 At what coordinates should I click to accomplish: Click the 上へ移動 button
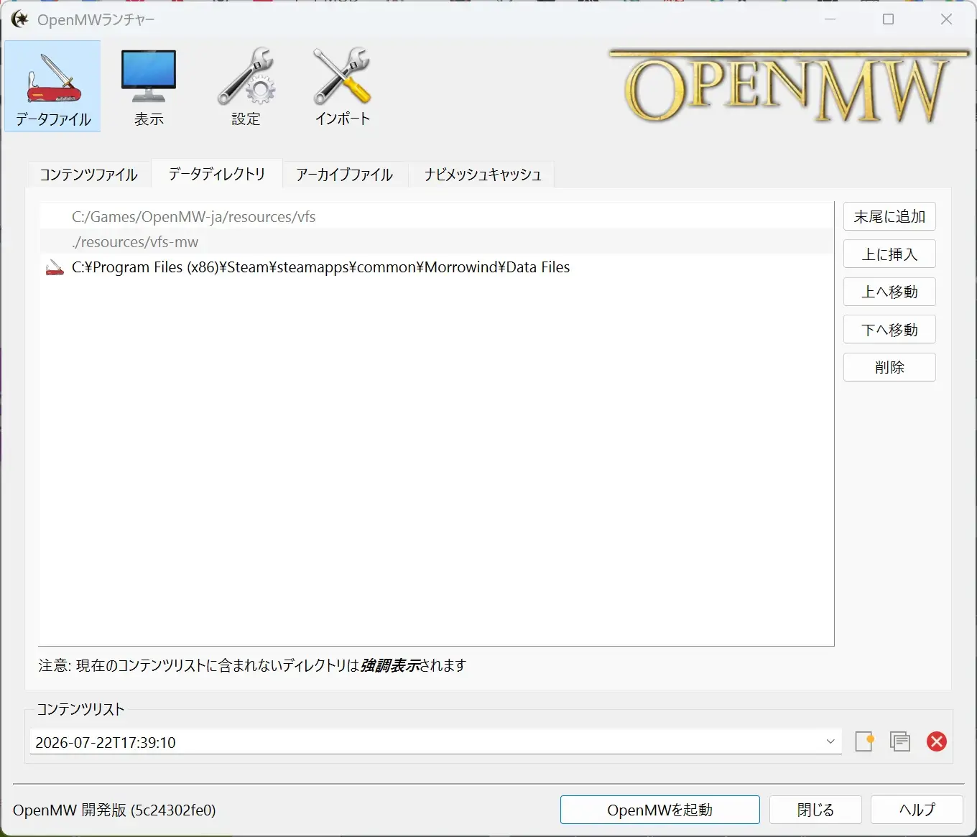click(889, 292)
